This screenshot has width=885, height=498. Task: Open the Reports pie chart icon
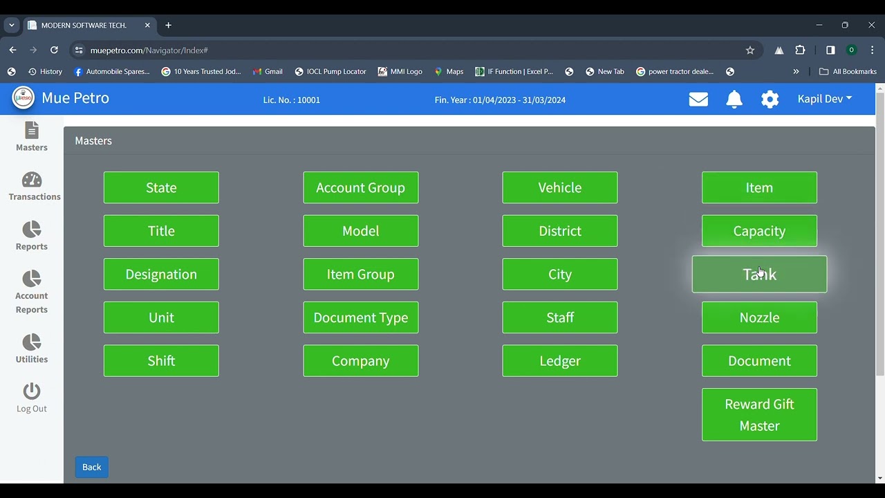[x=32, y=230]
